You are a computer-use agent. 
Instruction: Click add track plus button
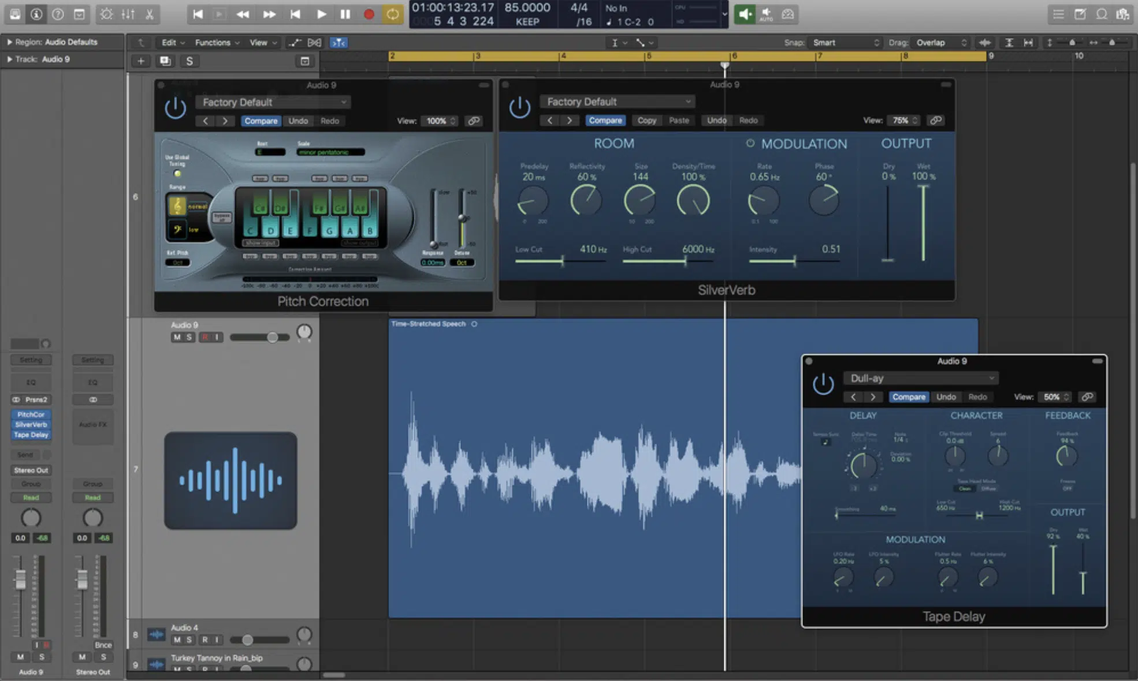(140, 61)
